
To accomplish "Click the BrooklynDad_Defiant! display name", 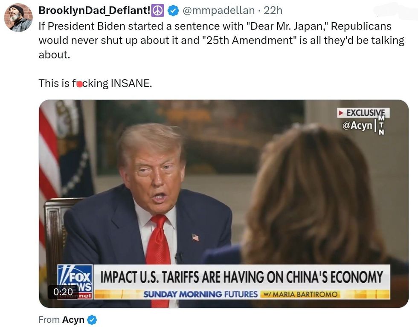I will coord(95,10).
